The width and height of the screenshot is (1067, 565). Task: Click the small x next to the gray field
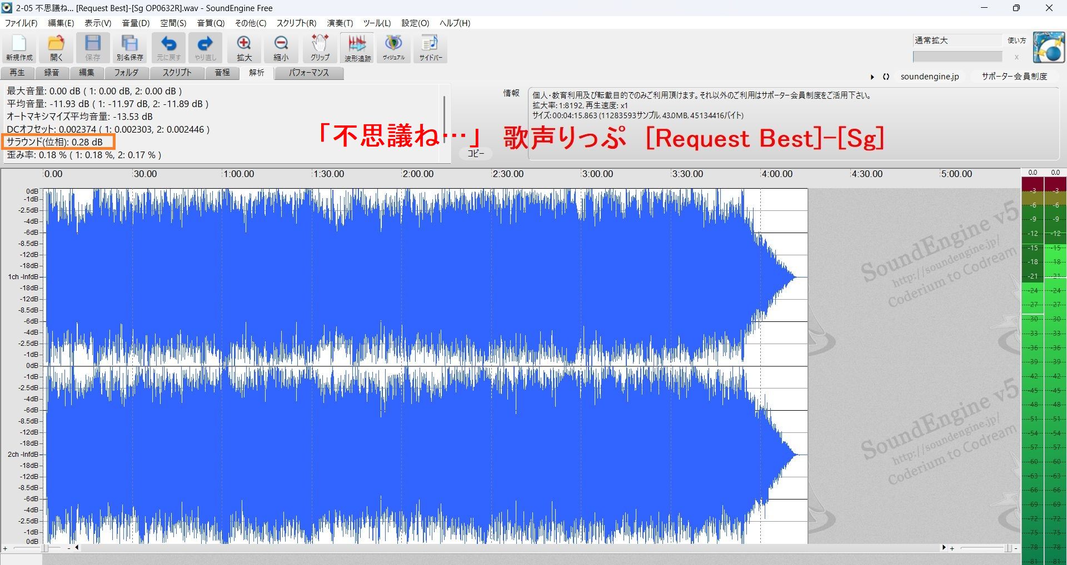tap(1016, 57)
